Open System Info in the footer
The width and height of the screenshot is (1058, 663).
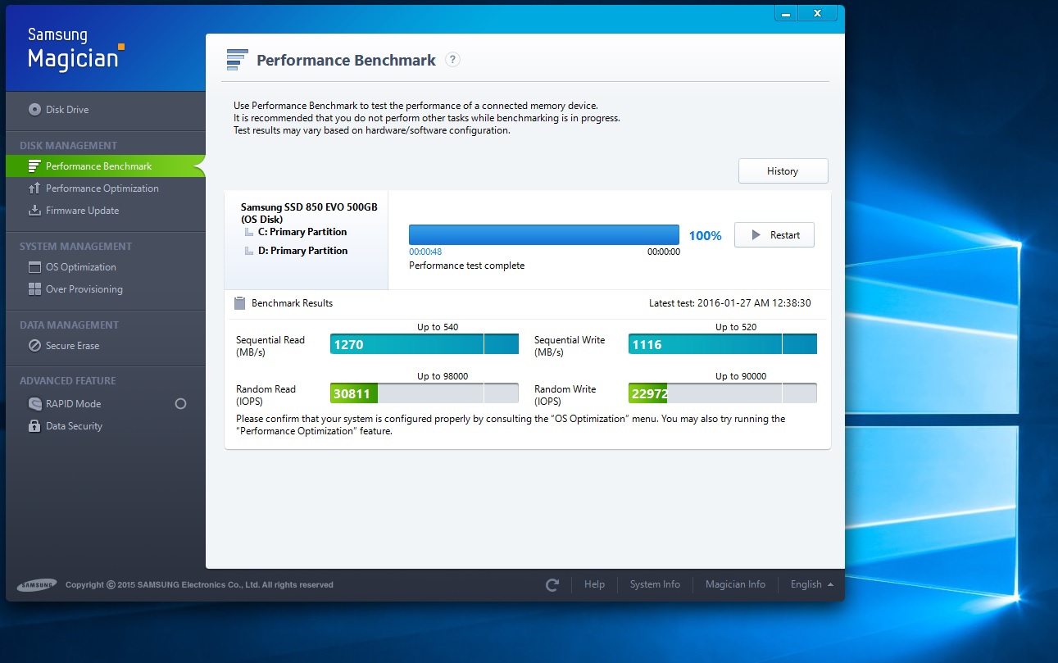click(x=655, y=584)
